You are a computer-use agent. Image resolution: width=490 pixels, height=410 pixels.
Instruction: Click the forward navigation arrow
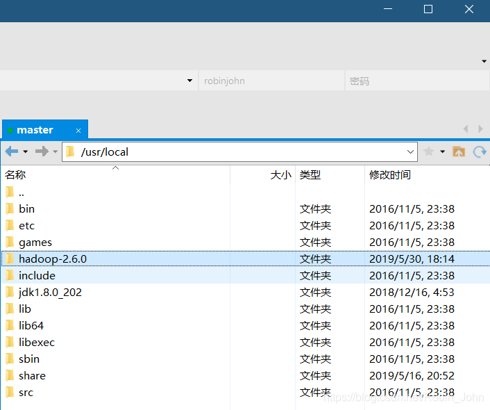tap(42, 151)
